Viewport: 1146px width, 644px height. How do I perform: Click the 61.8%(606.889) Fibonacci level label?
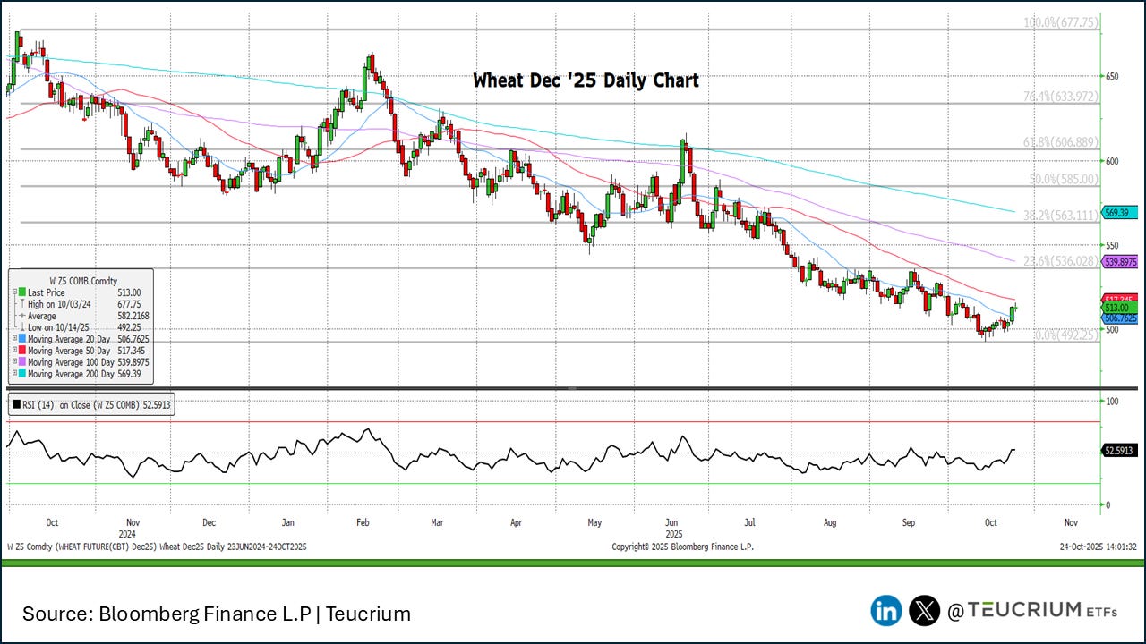(1061, 142)
